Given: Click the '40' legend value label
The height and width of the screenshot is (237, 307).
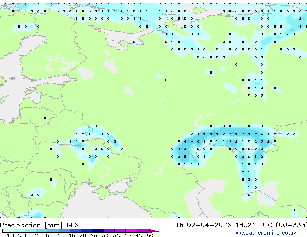Looking at the screenshot, I should 127,235.
